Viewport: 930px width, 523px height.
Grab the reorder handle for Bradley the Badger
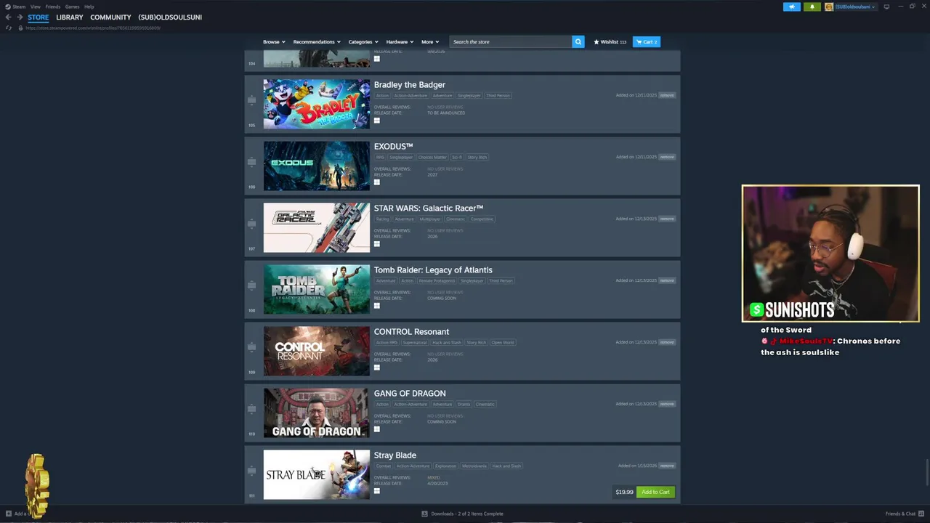(x=251, y=100)
